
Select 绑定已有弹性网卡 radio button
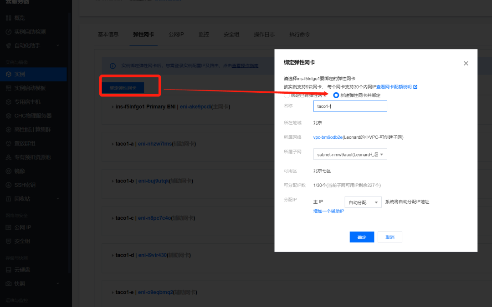pos(287,95)
